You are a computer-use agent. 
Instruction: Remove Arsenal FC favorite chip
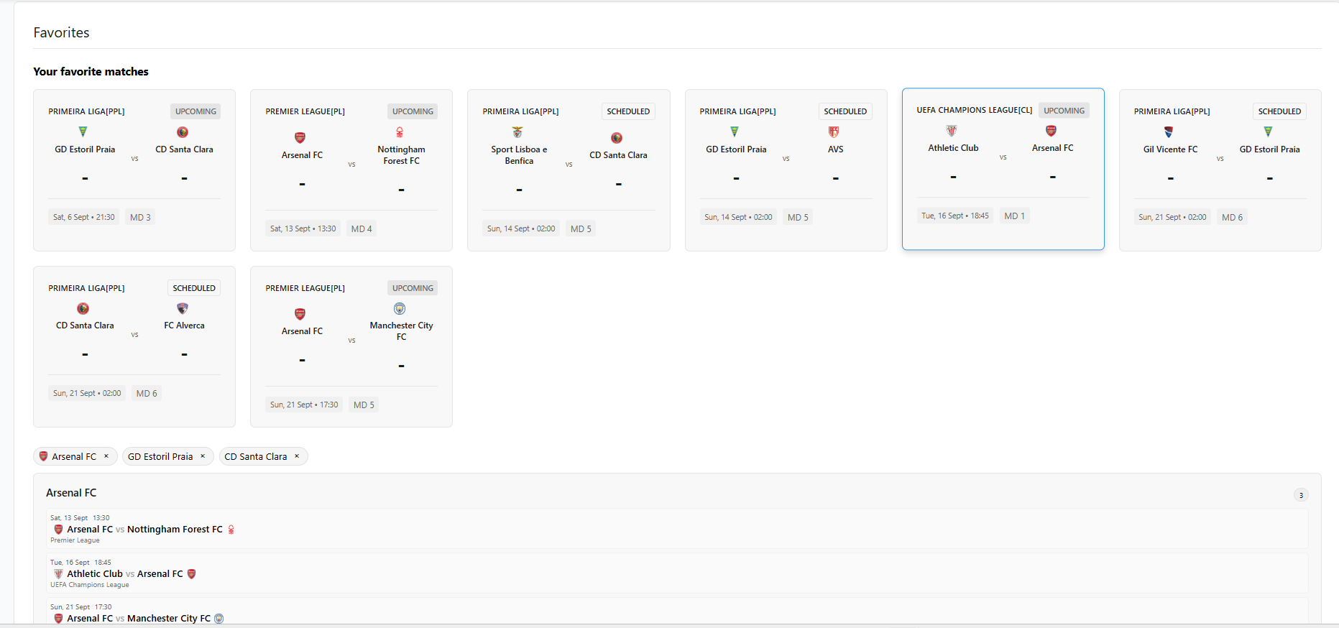106,456
